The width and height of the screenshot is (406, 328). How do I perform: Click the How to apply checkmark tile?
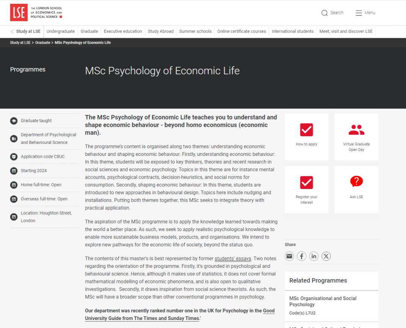point(307,137)
